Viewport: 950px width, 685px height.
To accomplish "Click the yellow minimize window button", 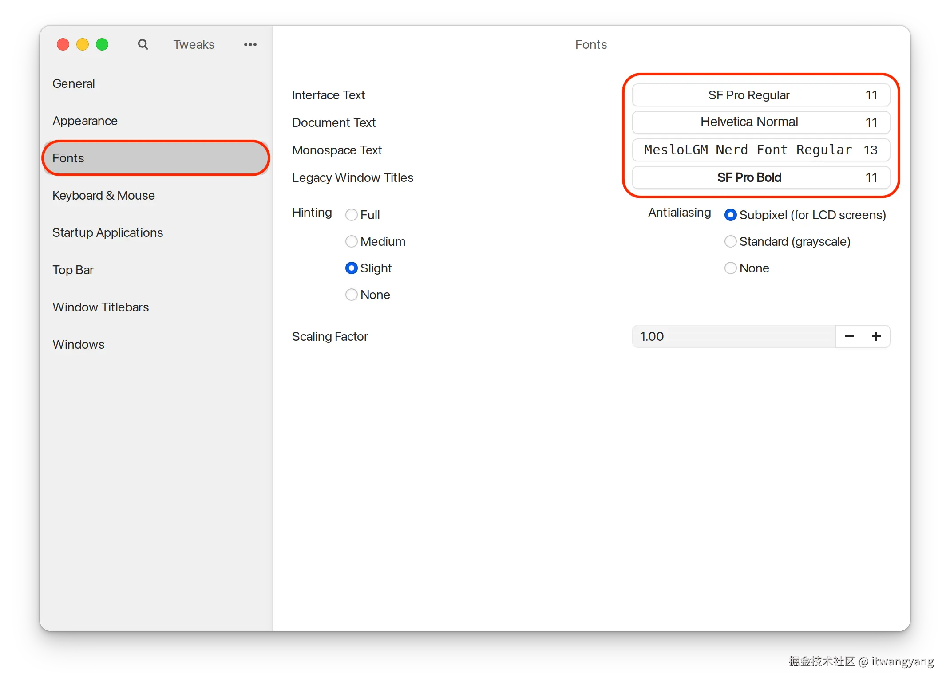I will 83,44.
